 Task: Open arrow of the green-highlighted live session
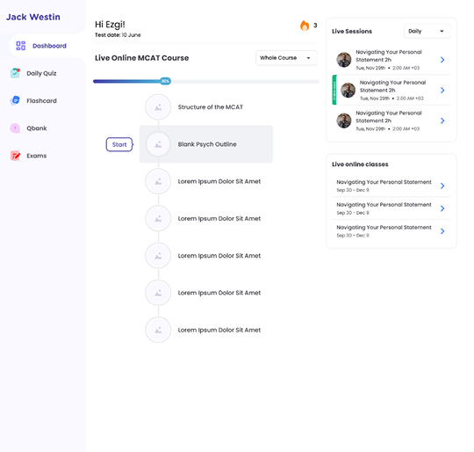442,91
